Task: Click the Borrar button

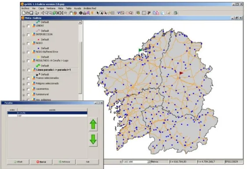Action: [41, 162]
